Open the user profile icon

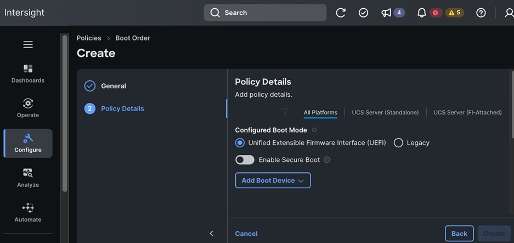click(x=509, y=13)
